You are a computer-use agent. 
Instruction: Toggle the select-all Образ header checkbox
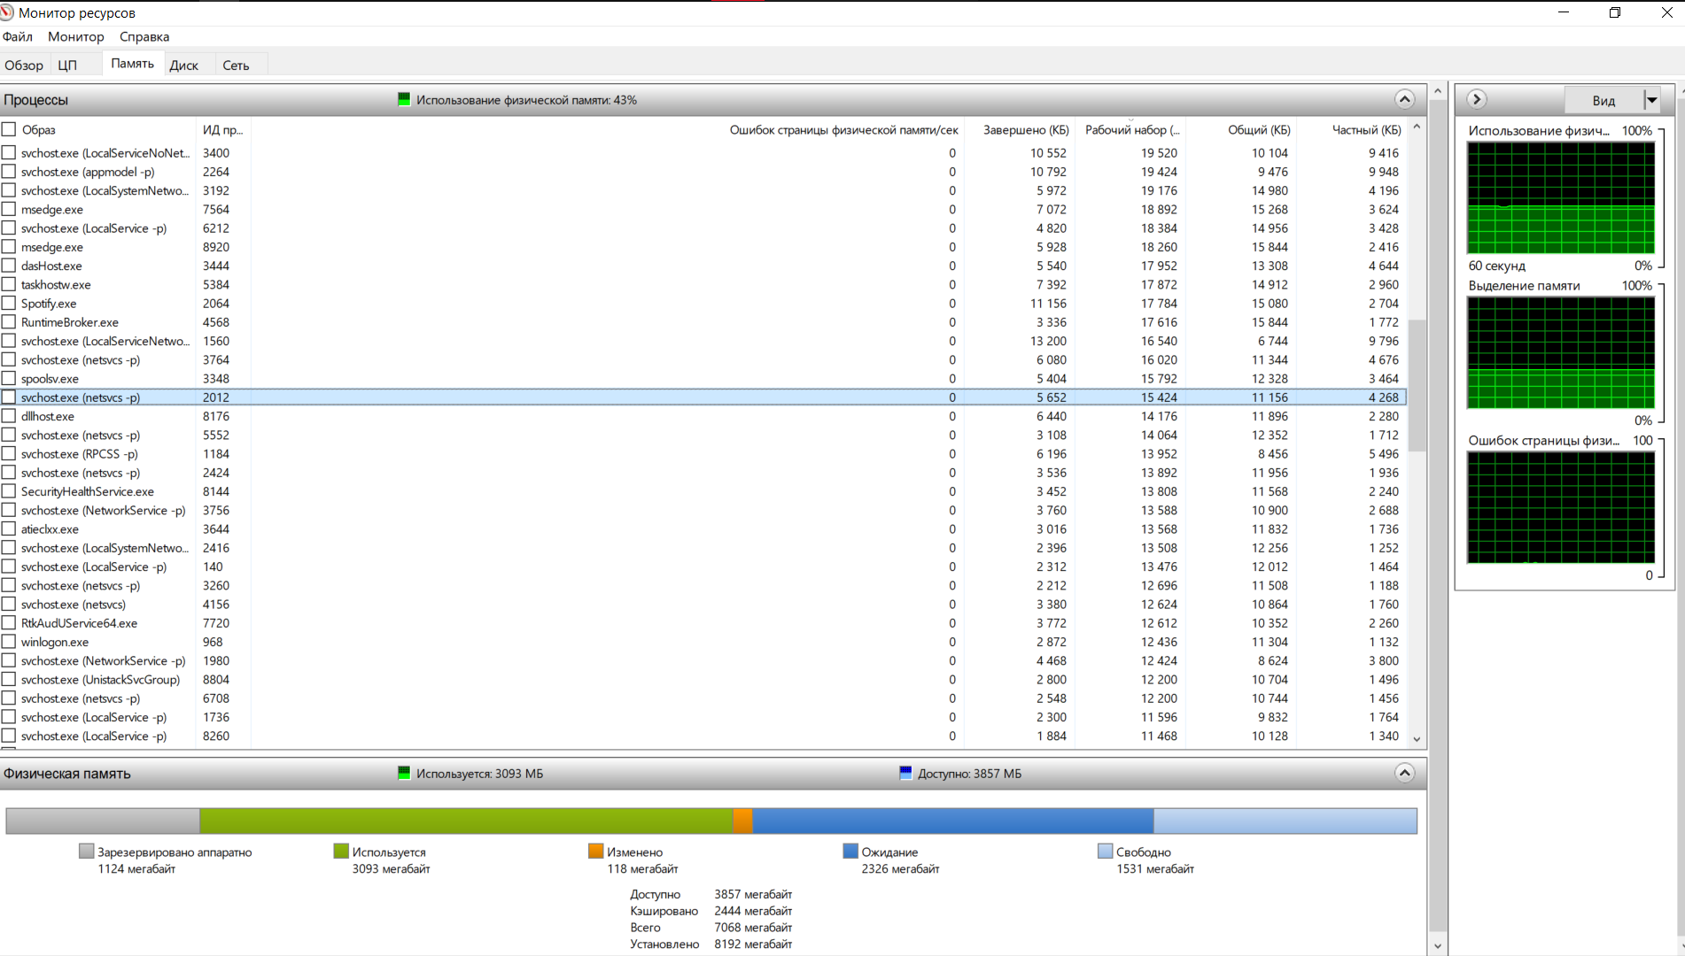[9, 129]
